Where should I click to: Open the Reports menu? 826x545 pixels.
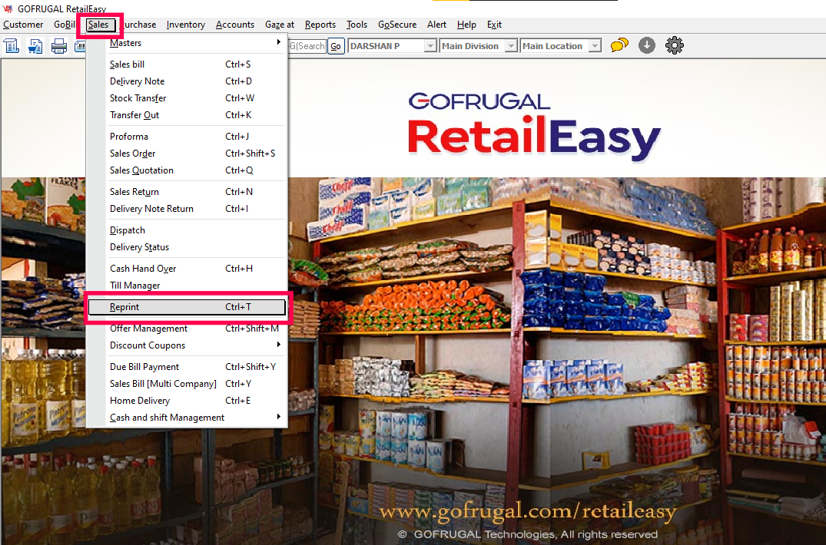tap(320, 25)
